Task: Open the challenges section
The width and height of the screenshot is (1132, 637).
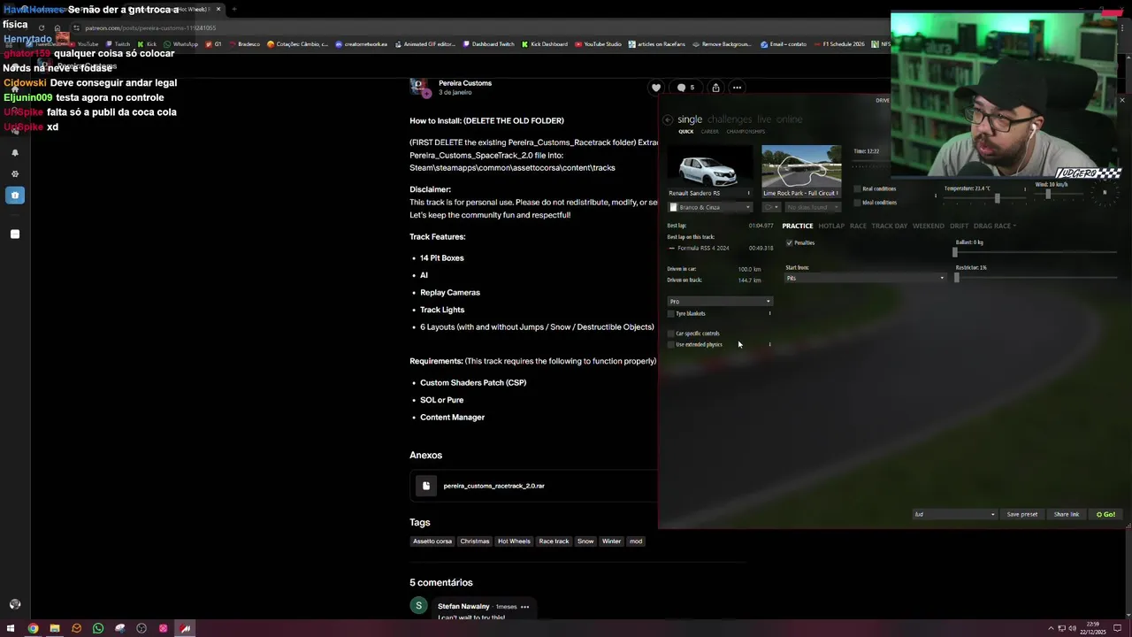Action: click(x=729, y=119)
